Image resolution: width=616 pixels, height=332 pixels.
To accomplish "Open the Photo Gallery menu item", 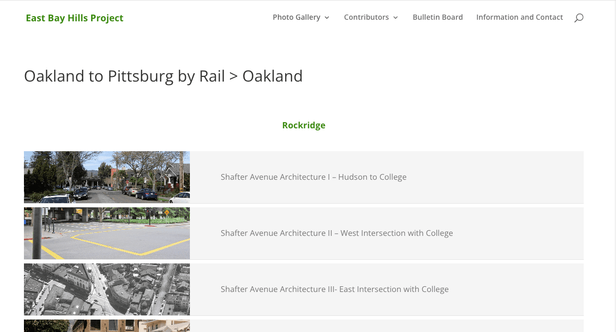I will (x=296, y=17).
